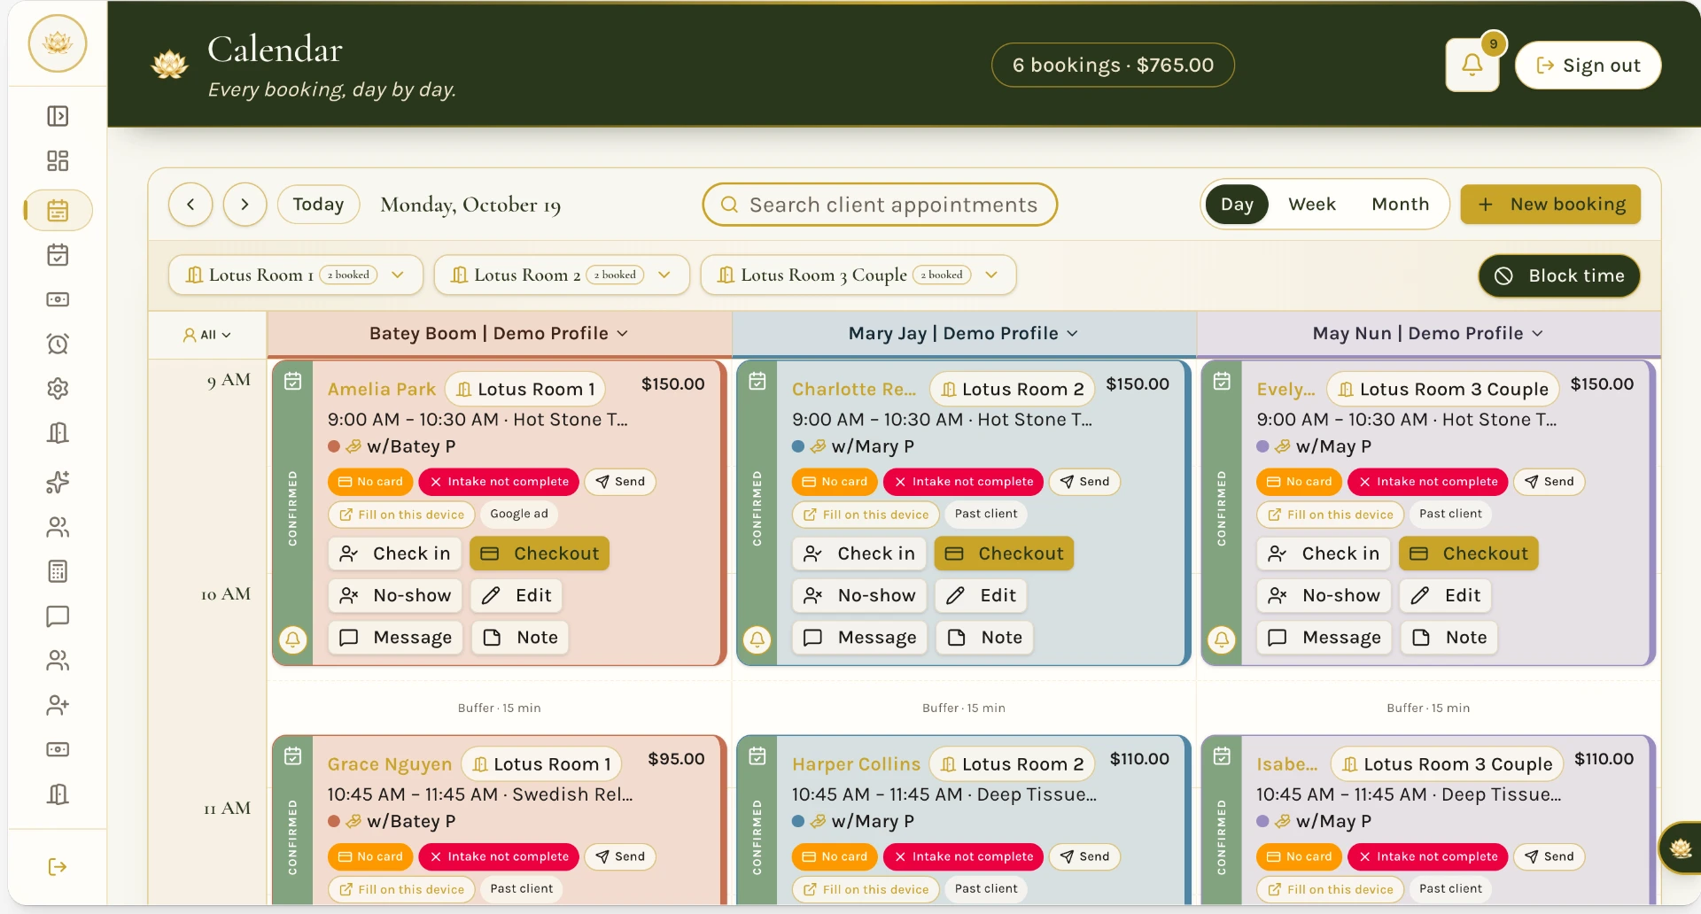Click the reminder bell on Amelia Park's card
1701x914 pixels.
(x=293, y=639)
